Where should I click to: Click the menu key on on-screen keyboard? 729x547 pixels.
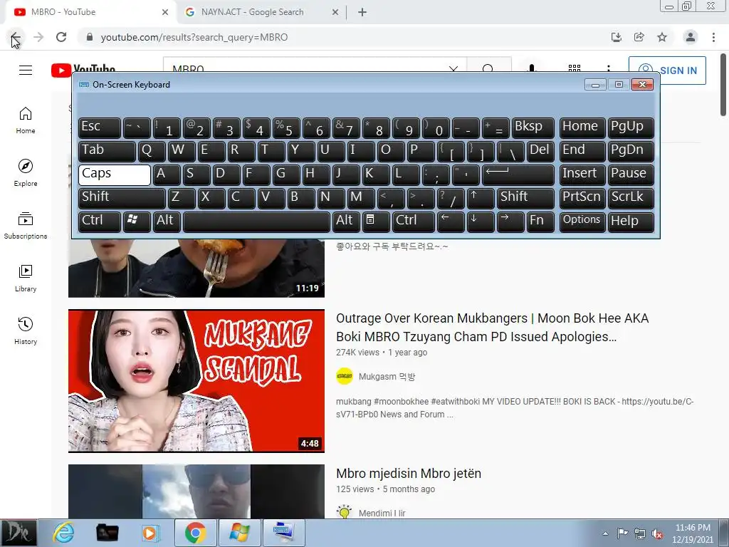(x=376, y=221)
